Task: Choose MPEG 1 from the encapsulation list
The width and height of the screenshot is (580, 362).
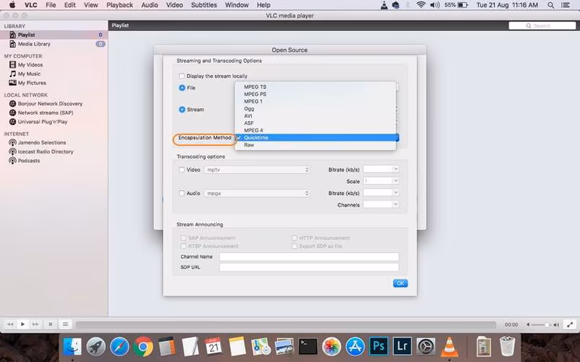Action: coord(315,101)
